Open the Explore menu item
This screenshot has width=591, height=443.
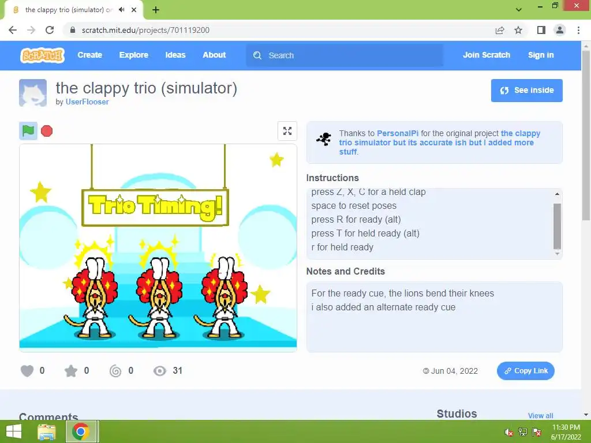(134, 55)
